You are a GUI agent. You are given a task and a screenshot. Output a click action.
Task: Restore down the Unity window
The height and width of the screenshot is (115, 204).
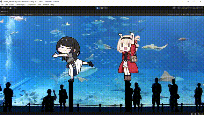point(194,1)
